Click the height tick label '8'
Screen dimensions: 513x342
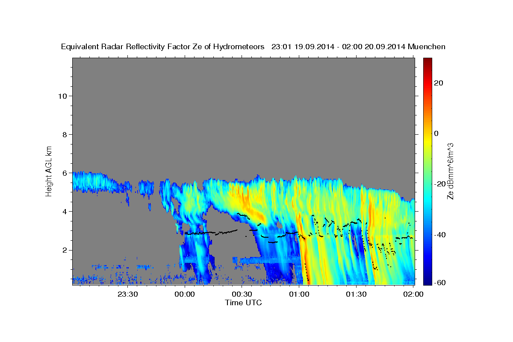click(x=65, y=134)
